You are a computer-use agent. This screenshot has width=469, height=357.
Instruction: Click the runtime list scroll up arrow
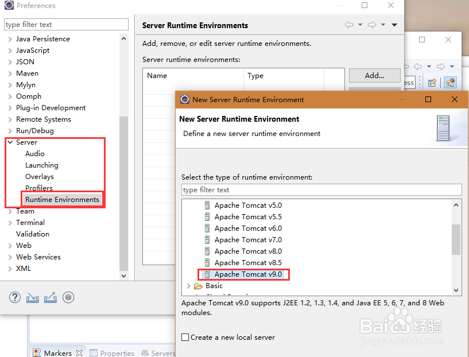[456, 205]
